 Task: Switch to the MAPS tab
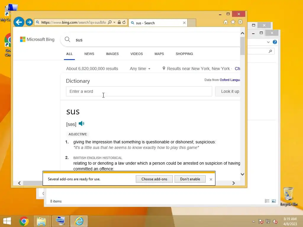(159, 54)
